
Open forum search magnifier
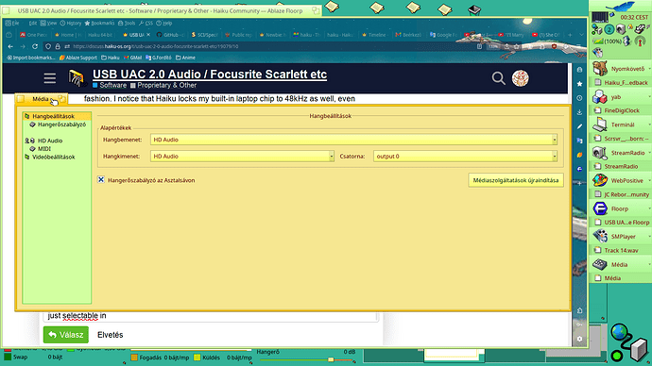click(x=498, y=78)
